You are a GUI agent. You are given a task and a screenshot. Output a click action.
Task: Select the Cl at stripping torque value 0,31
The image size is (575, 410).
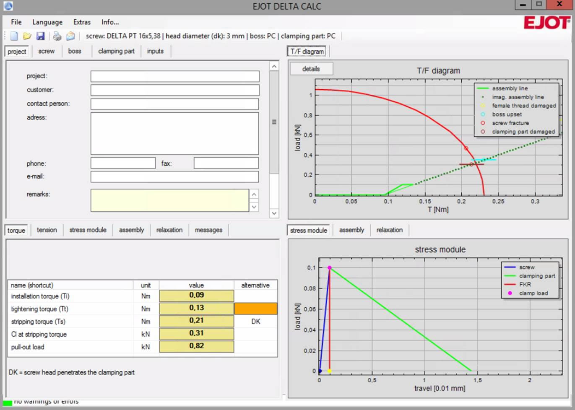196,333
